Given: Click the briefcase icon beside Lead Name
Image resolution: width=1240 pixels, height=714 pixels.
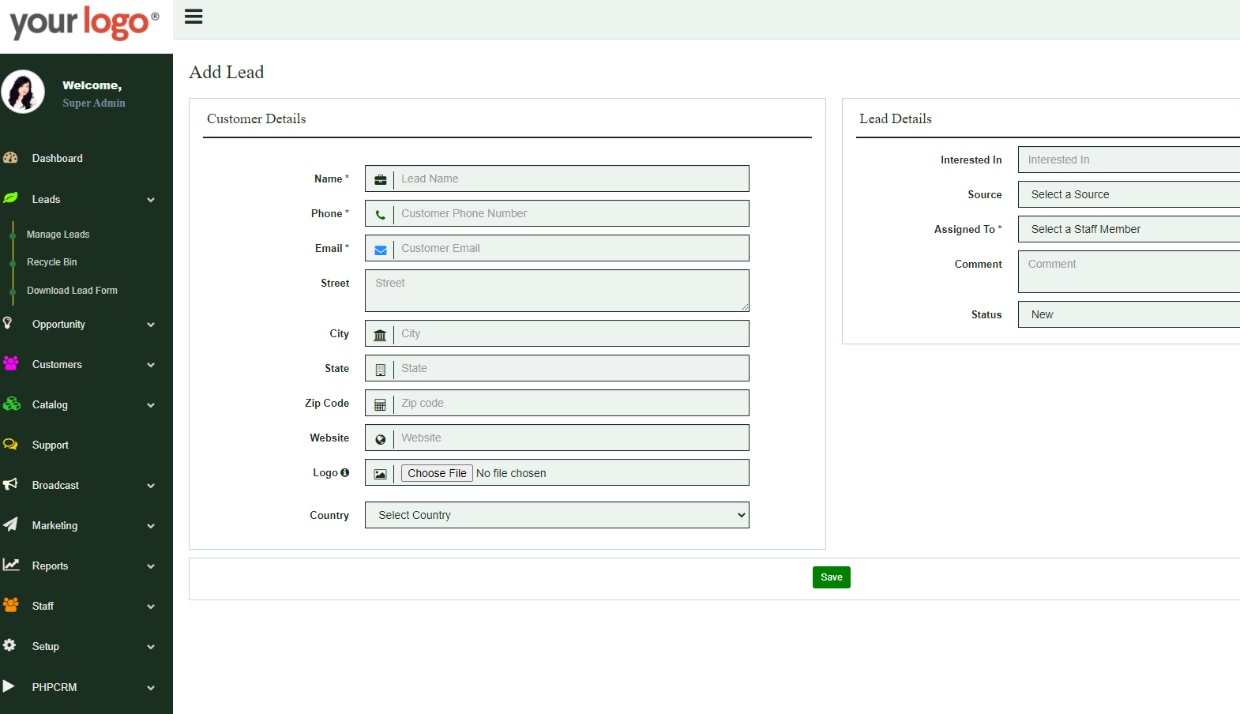Looking at the screenshot, I should click(x=380, y=179).
